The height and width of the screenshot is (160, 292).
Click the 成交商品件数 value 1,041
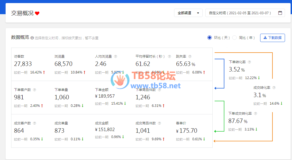click(x=143, y=131)
